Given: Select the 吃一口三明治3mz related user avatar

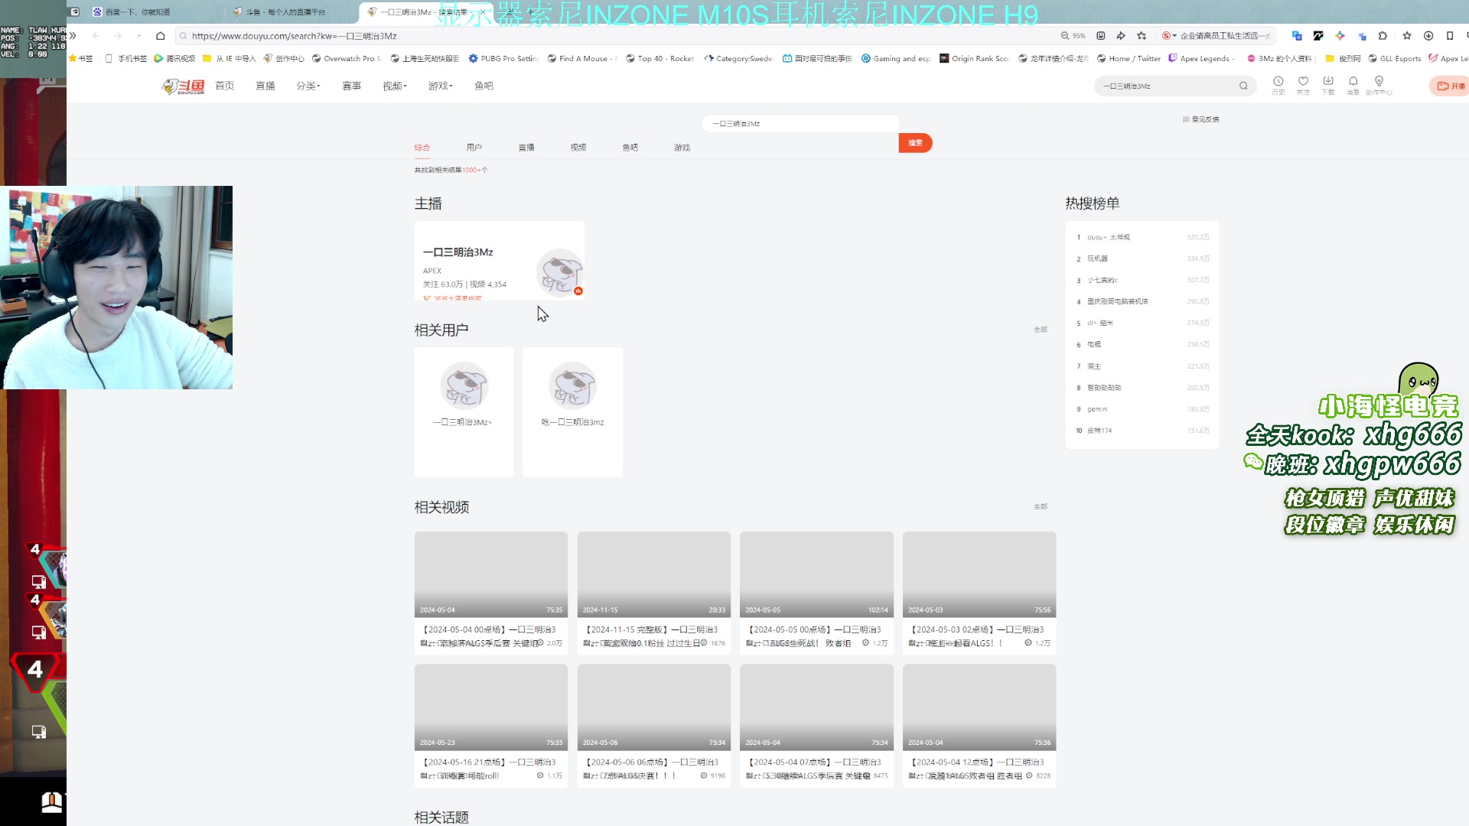Looking at the screenshot, I should (x=573, y=386).
